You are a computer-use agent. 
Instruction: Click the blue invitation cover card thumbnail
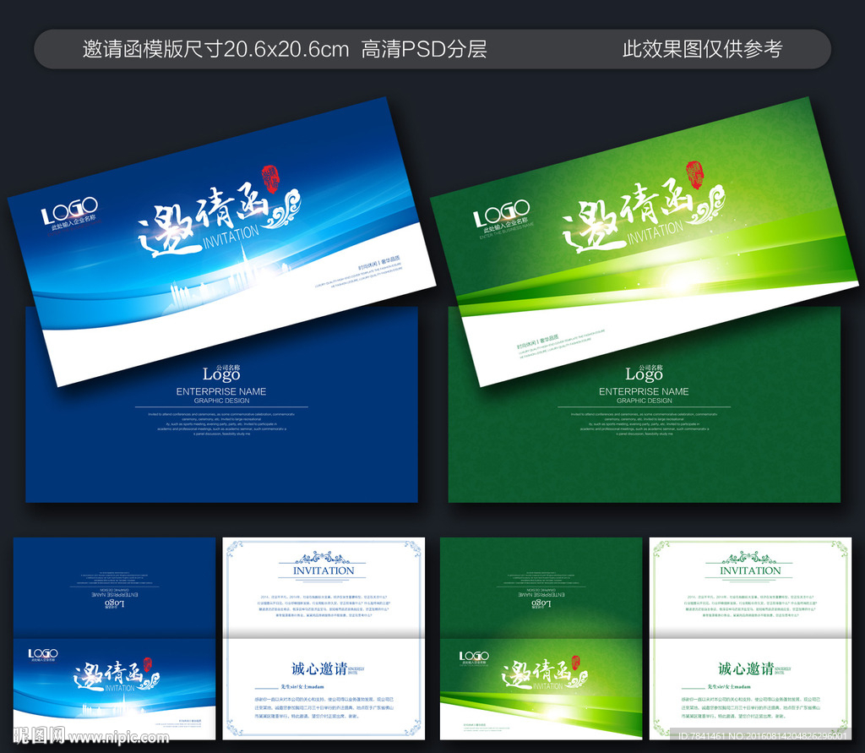click(222, 242)
